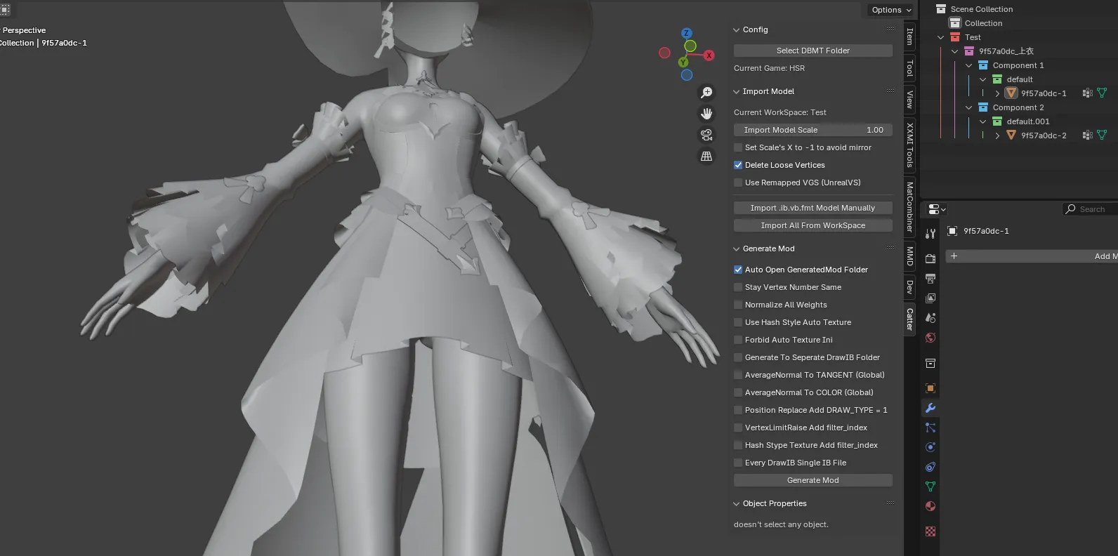Switch to the MatCombiner sidebar tab
This screenshot has width=1118, height=556.
909,207
